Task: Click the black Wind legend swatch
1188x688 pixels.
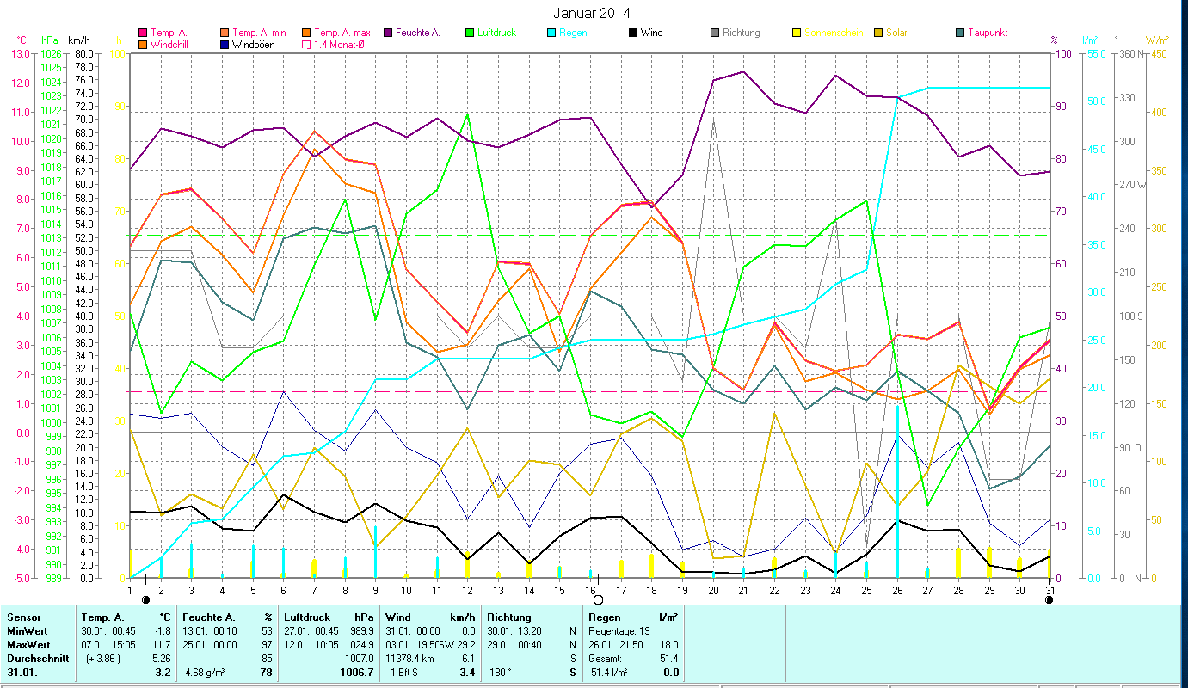Action: click(633, 33)
